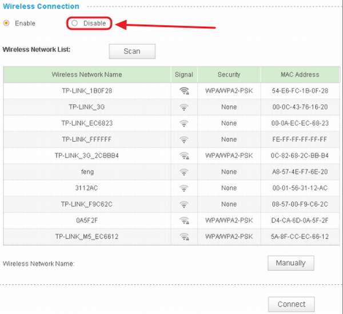Select the feng network name
343x314 pixels.
click(87, 172)
